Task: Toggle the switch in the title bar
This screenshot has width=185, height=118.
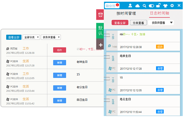Action: point(151,6)
